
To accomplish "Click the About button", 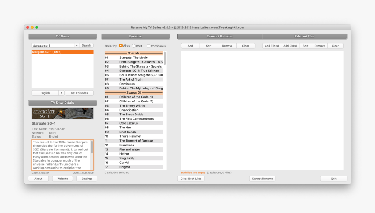I will [x=38, y=179].
